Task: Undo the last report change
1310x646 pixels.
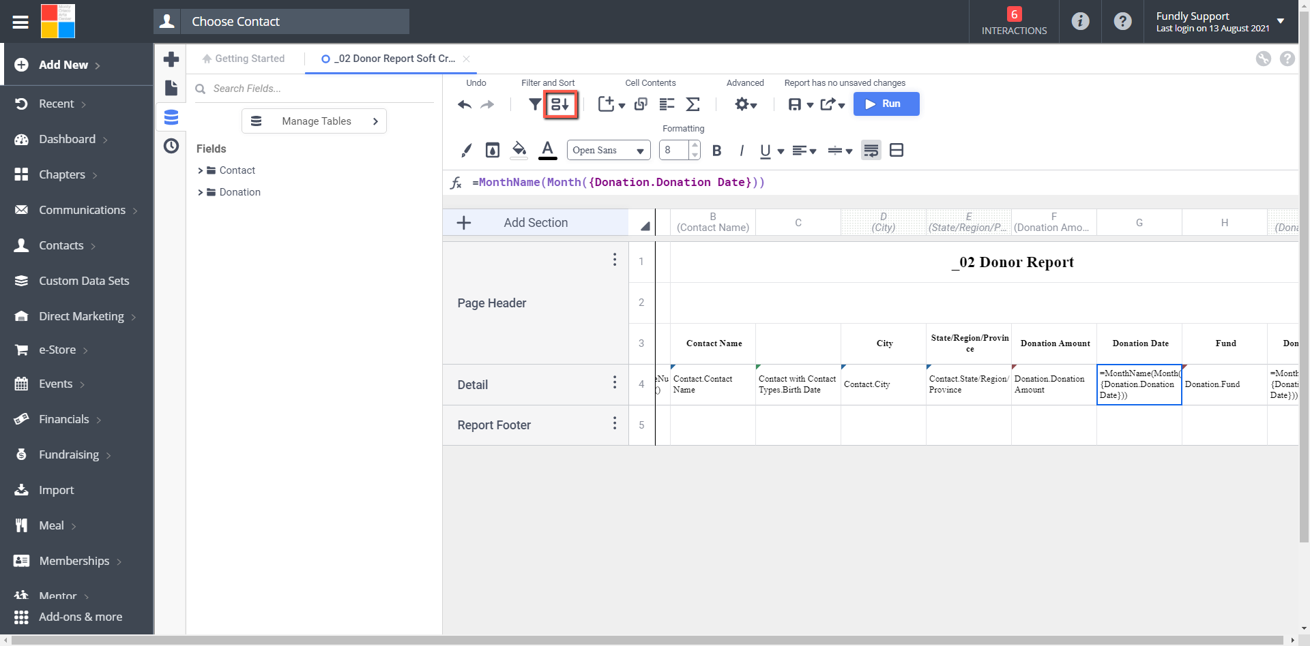Action: click(x=465, y=104)
